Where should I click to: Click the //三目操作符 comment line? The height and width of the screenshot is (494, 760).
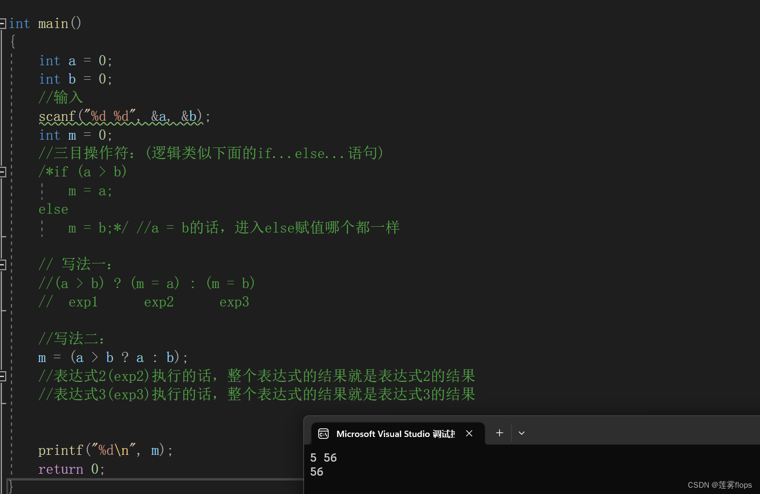pos(211,153)
